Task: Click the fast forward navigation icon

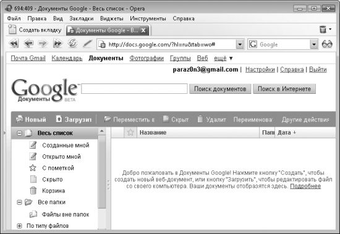Action: (x=57, y=44)
